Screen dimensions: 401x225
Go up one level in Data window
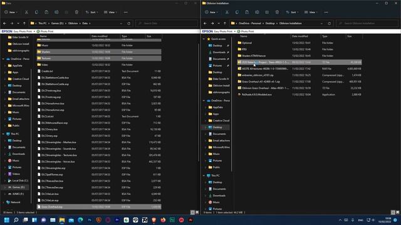[24, 23]
